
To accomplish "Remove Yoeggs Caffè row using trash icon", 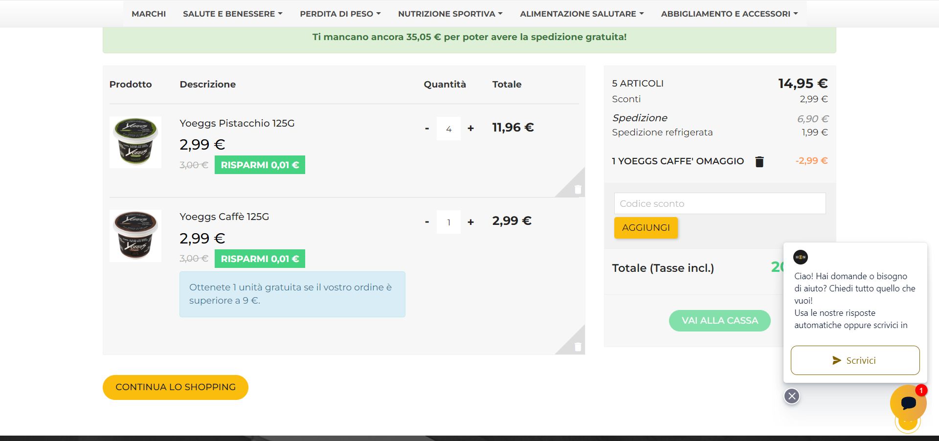I will (578, 347).
